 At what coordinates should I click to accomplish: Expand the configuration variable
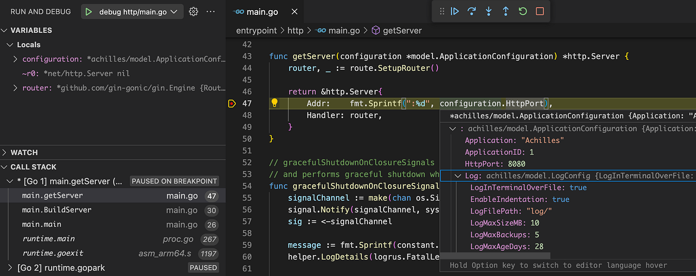point(15,59)
